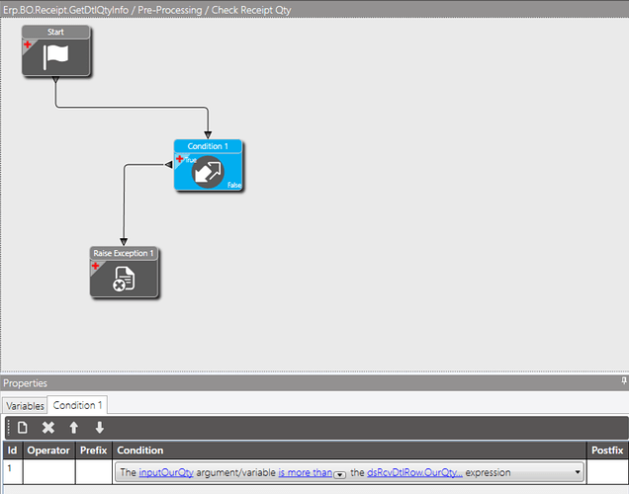Click the Condition 1 node arrows icon
Image resolution: width=629 pixels, height=494 pixels.
pos(208,172)
